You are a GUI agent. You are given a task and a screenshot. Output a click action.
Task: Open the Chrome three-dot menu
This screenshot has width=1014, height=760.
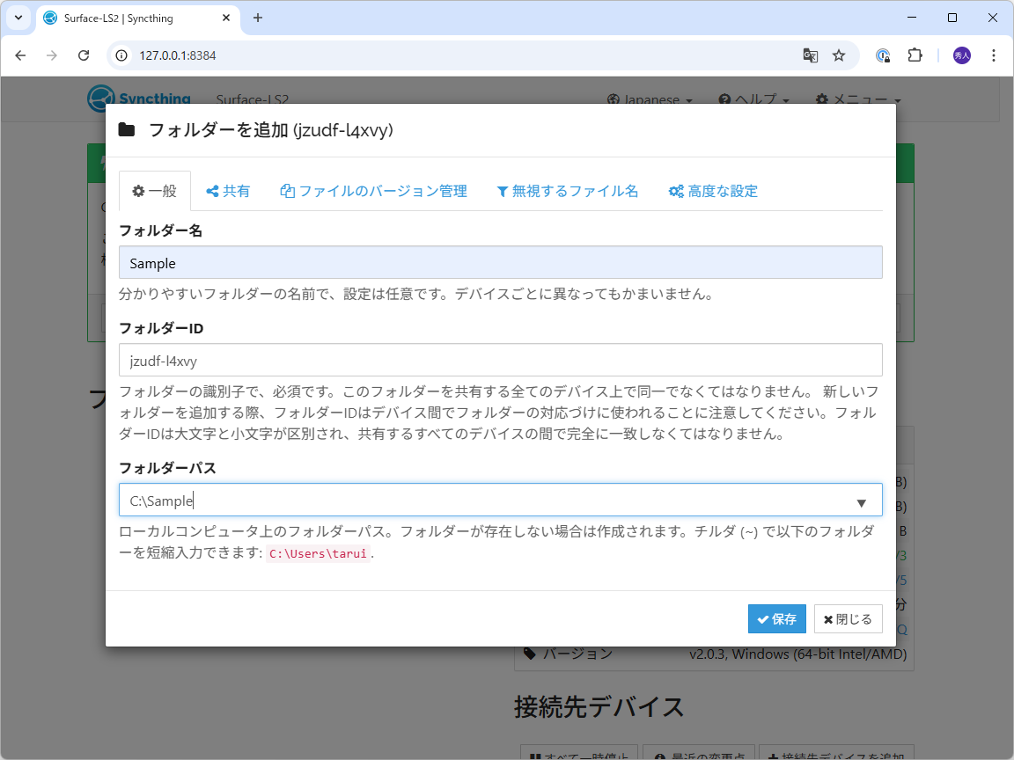click(x=994, y=55)
